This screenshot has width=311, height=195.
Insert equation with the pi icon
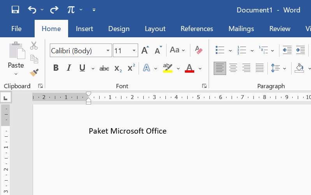click(x=71, y=9)
